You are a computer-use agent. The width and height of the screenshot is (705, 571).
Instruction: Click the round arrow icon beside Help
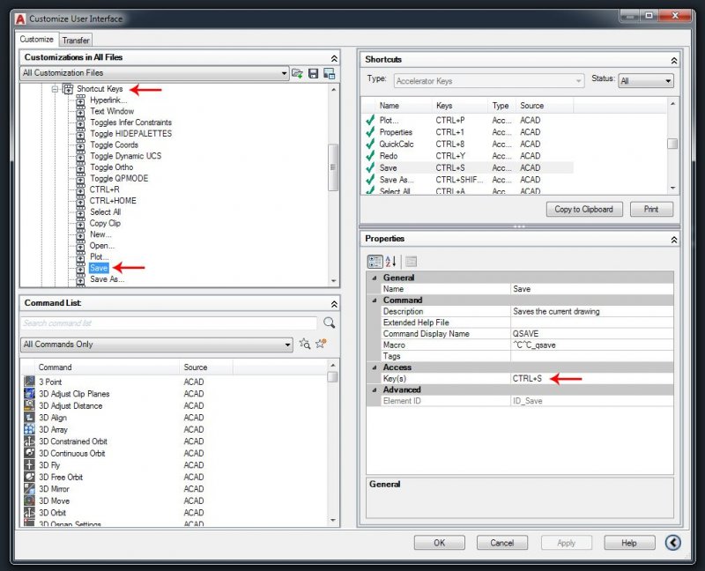coord(673,543)
